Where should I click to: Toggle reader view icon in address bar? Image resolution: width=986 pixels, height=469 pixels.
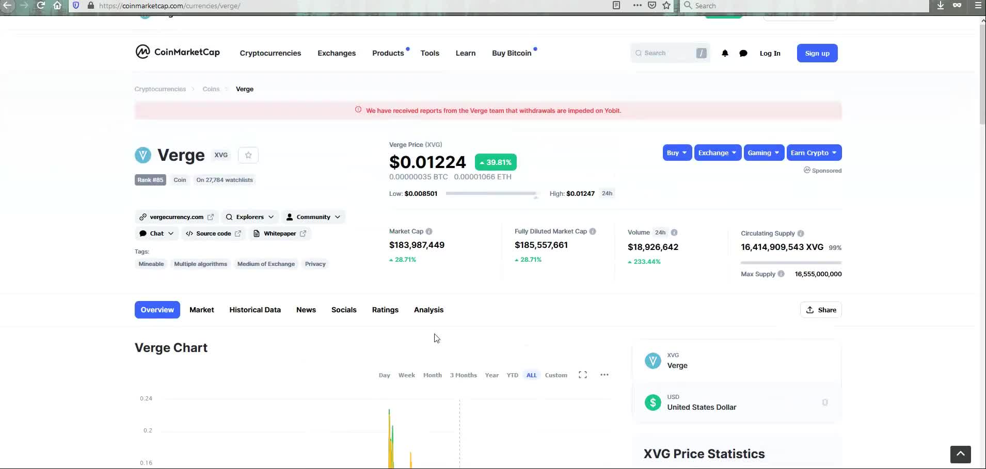[x=616, y=6]
